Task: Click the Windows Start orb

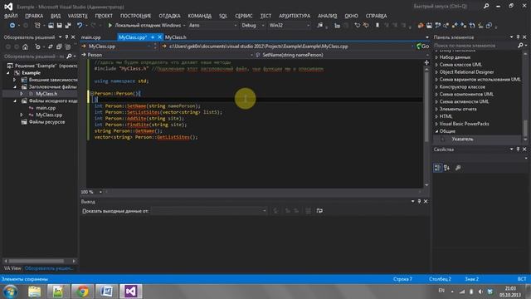Action: point(10,292)
